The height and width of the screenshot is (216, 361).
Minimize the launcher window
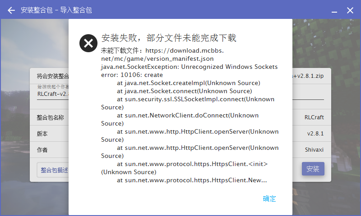(335, 11)
